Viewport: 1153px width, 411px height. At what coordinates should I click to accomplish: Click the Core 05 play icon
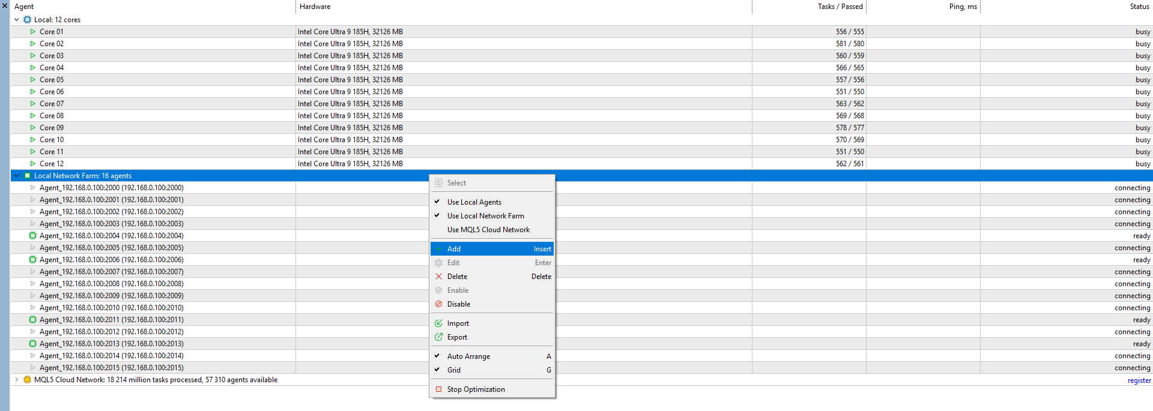tap(33, 80)
